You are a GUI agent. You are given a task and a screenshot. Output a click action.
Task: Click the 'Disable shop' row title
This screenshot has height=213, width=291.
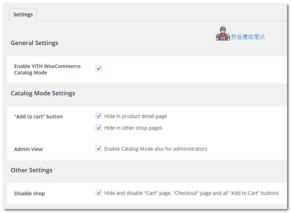(x=29, y=194)
